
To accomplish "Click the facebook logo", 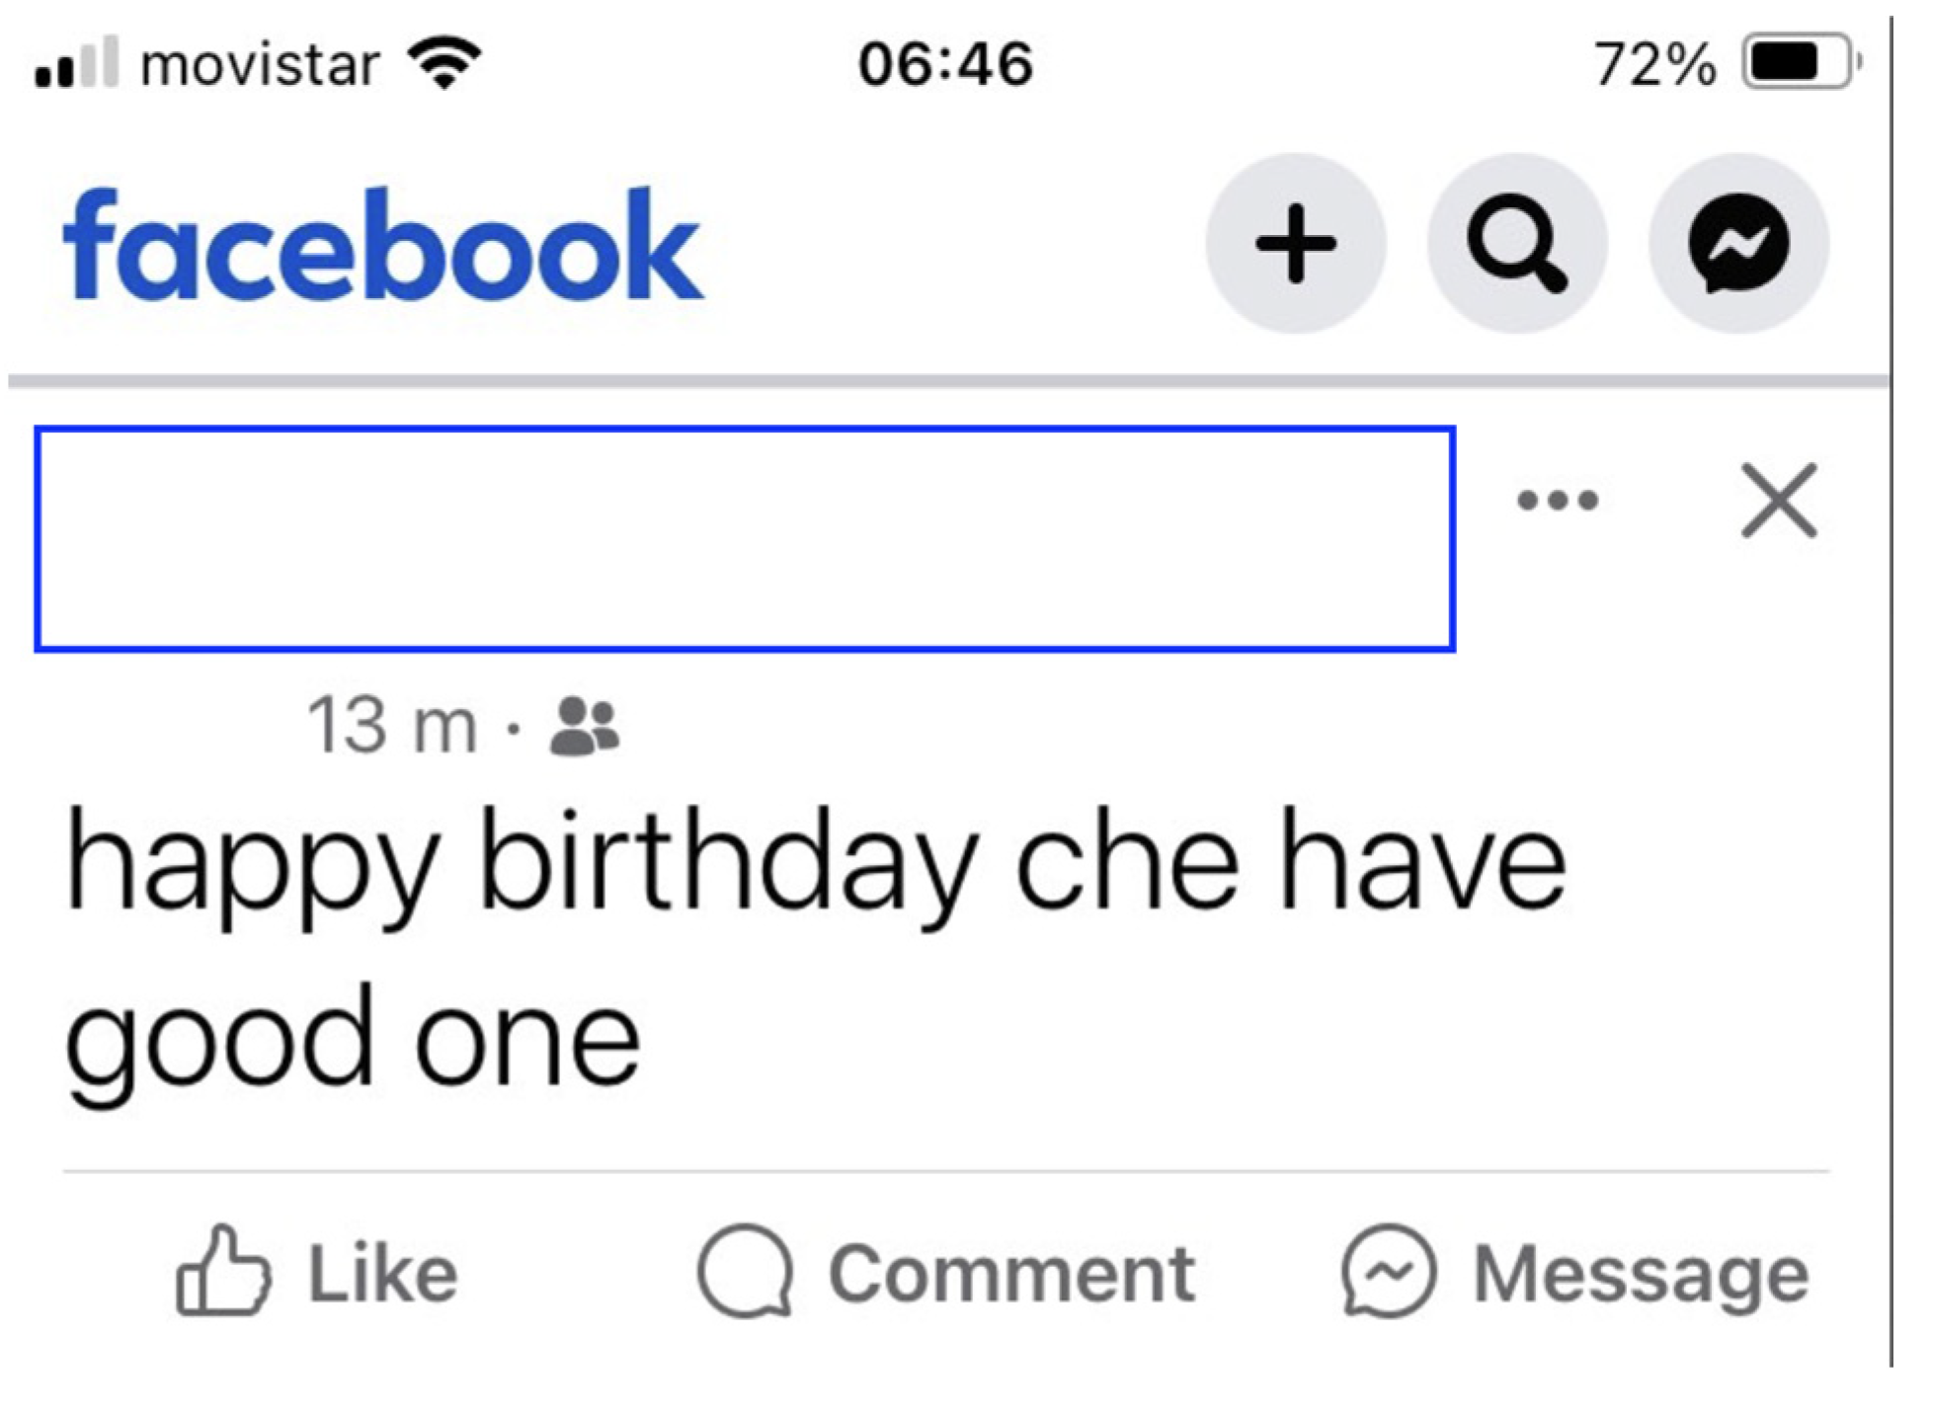I will (382, 245).
